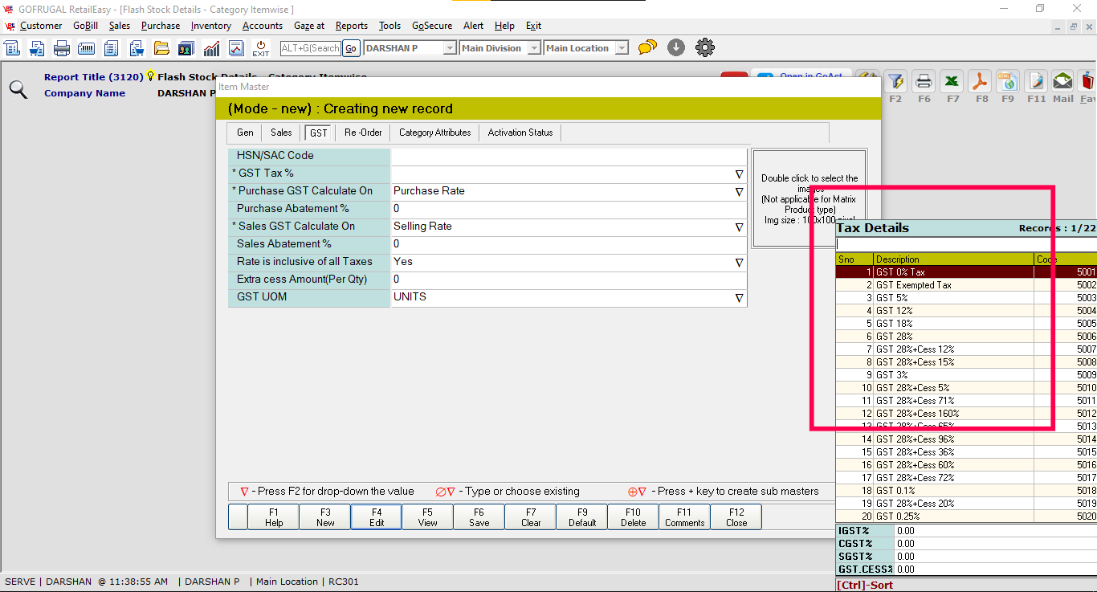Expand the GST Tax % dropdown
This screenshot has width=1097, height=592.
pyautogui.click(x=739, y=174)
